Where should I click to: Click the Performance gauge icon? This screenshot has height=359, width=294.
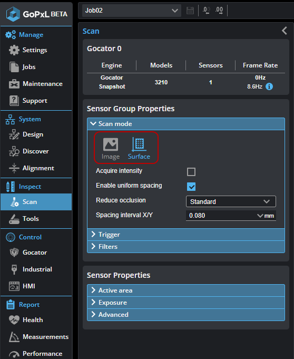click(x=14, y=354)
